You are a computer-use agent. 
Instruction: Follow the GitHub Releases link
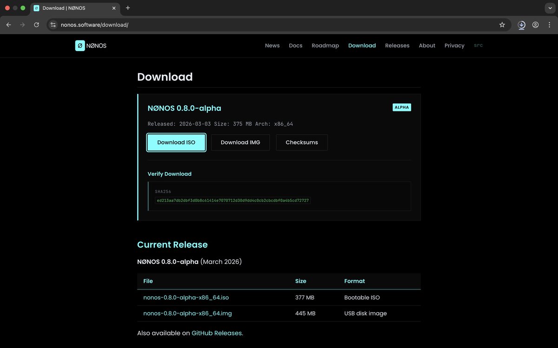pos(216,333)
